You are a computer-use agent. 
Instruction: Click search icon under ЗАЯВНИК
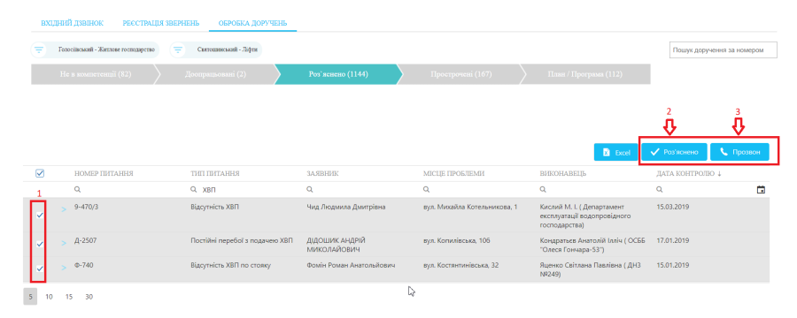[x=310, y=189]
